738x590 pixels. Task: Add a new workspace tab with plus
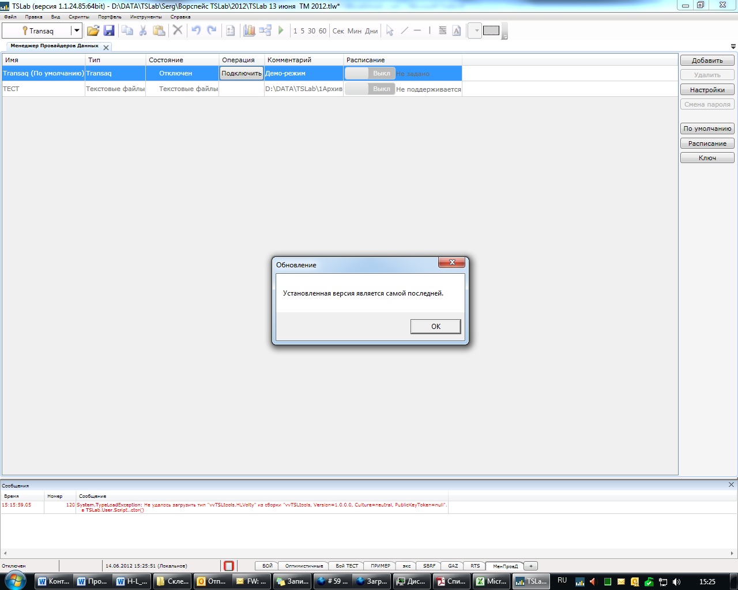(531, 566)
